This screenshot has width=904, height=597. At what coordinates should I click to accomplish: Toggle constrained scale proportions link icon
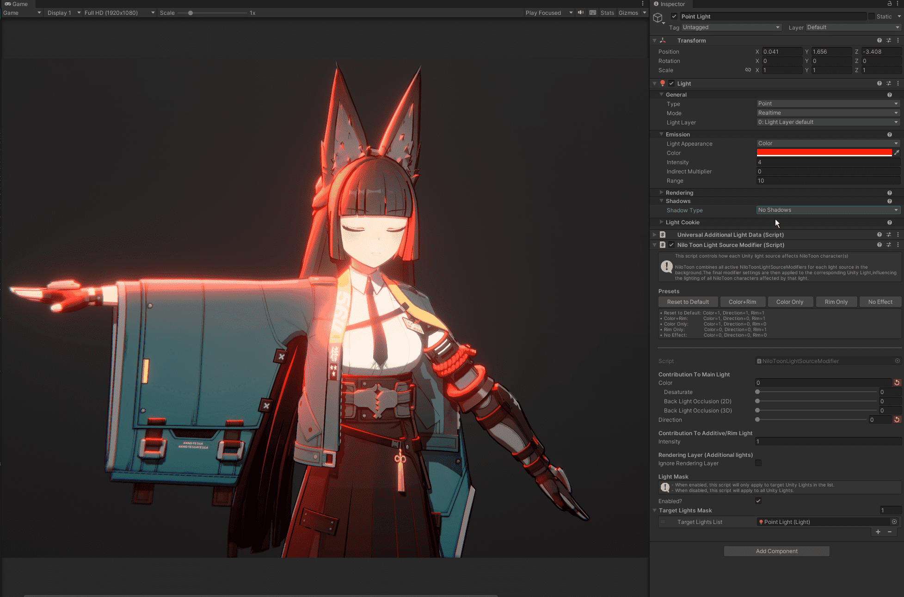748,70
